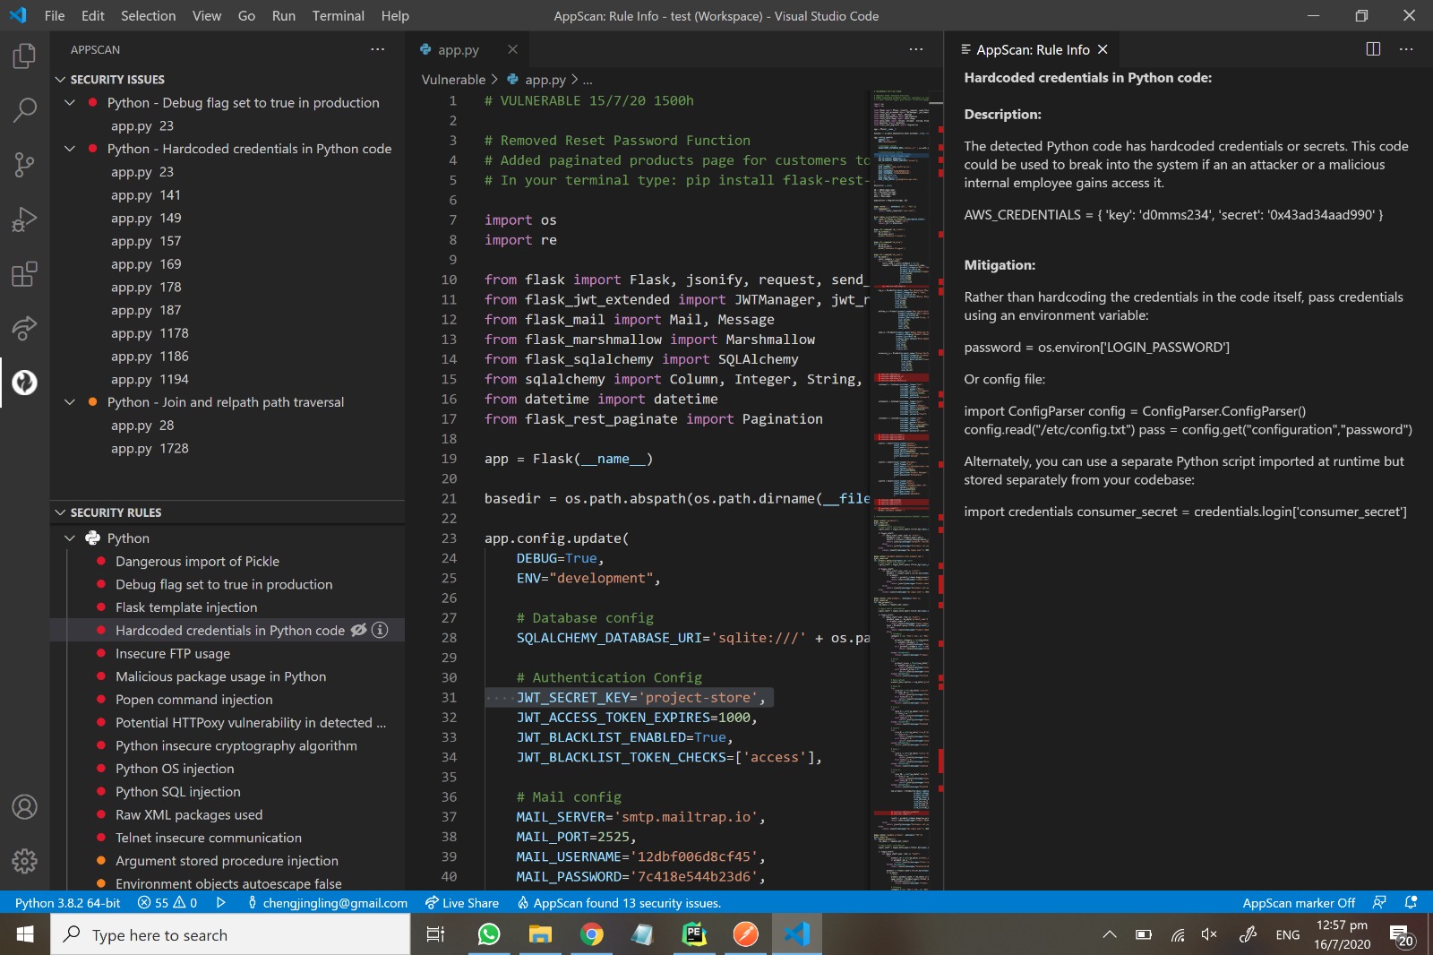Viewport: 1433px width, 955px height.
Task: Open the Accounts menu icon
Action: click(24, 807)
